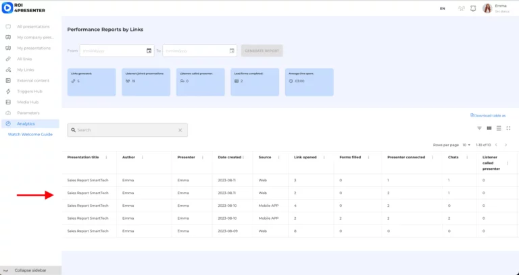The image size is (519, 275).
Task: Open Triggers Hub
Action: point(30,92)
